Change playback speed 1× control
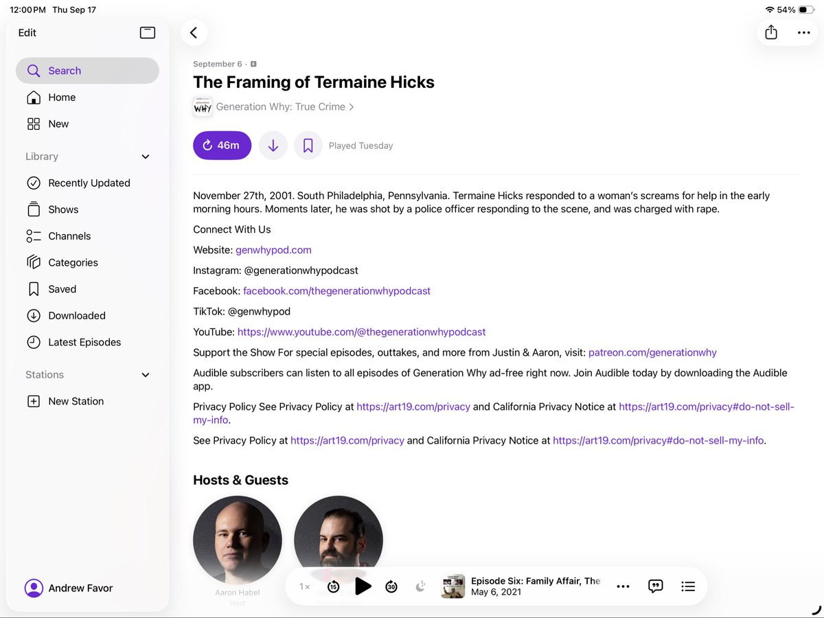 305,586
